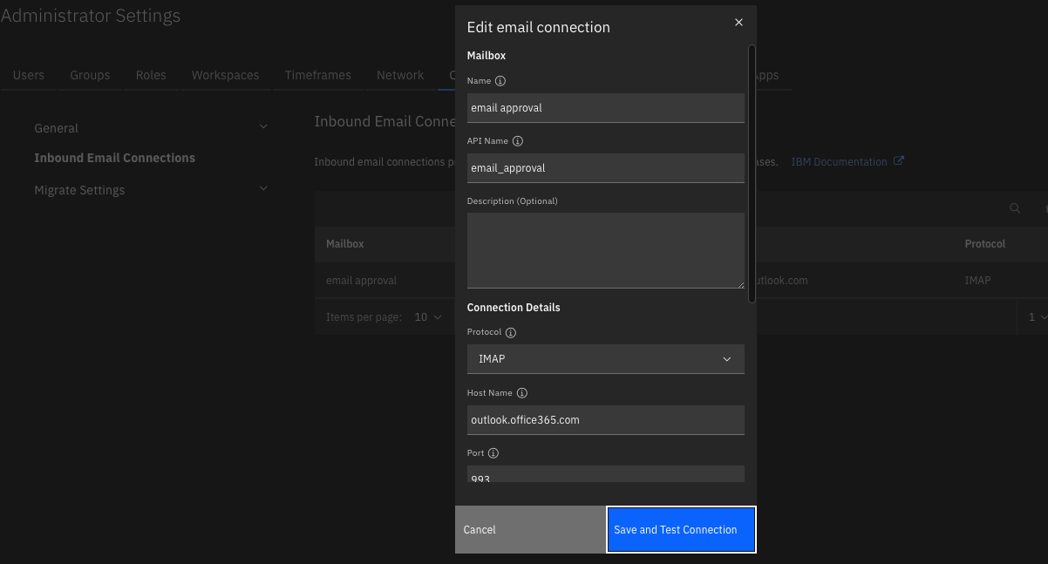Expand the Migrate Settings section

(263, 188)
